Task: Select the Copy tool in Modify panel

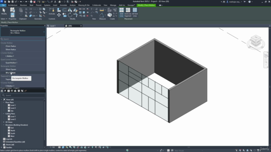Action: pos(64,15)
